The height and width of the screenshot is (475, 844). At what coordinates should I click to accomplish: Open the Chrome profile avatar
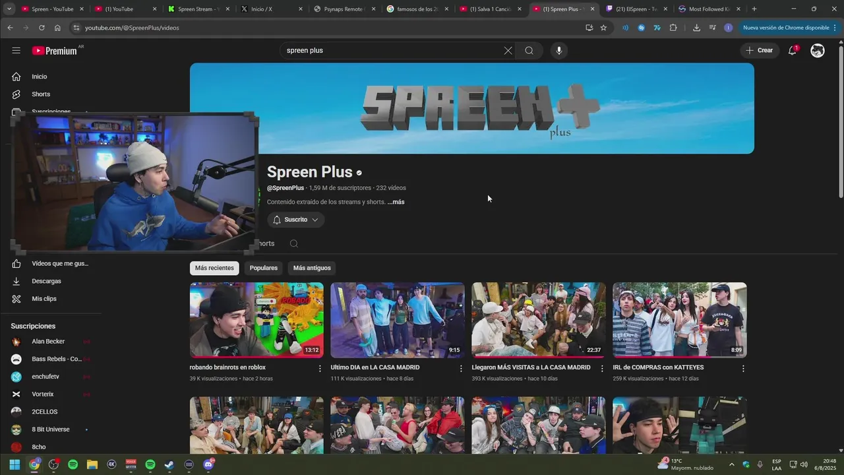[728, 28]
